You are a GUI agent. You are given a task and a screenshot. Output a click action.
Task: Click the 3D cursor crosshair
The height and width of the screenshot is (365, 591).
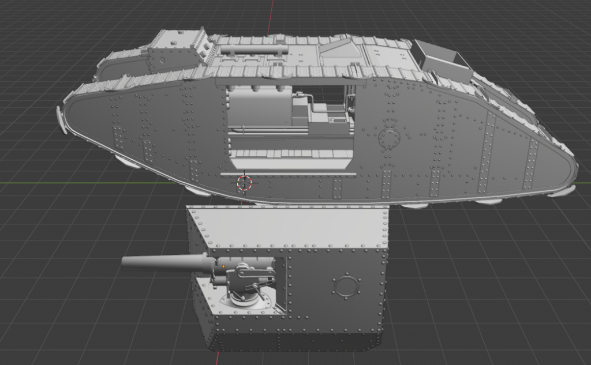click(244, 183)
